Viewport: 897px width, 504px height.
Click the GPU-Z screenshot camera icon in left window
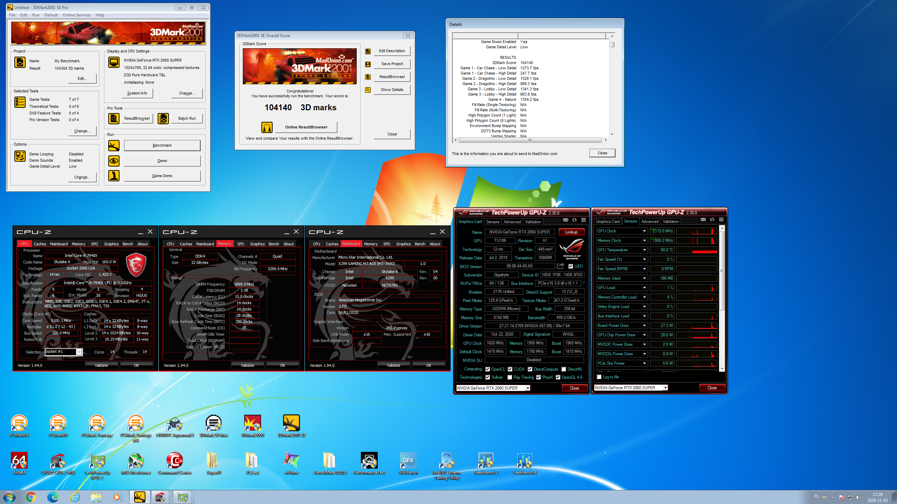click(x=565, y=220)
